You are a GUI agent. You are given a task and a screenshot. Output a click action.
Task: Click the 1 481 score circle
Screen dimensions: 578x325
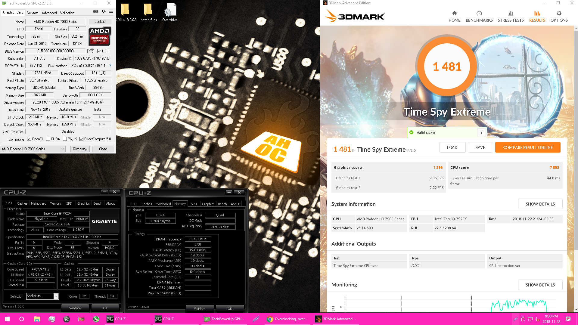tap(447, 67)
